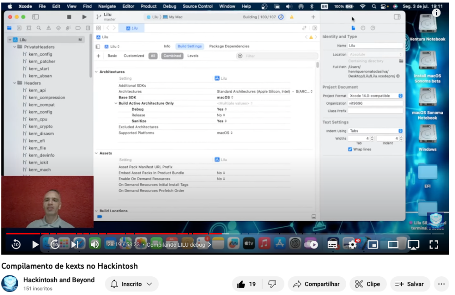Open the debug navigator spray icon
The height and width of the screenshot is (295, 455).
[68, 28]
